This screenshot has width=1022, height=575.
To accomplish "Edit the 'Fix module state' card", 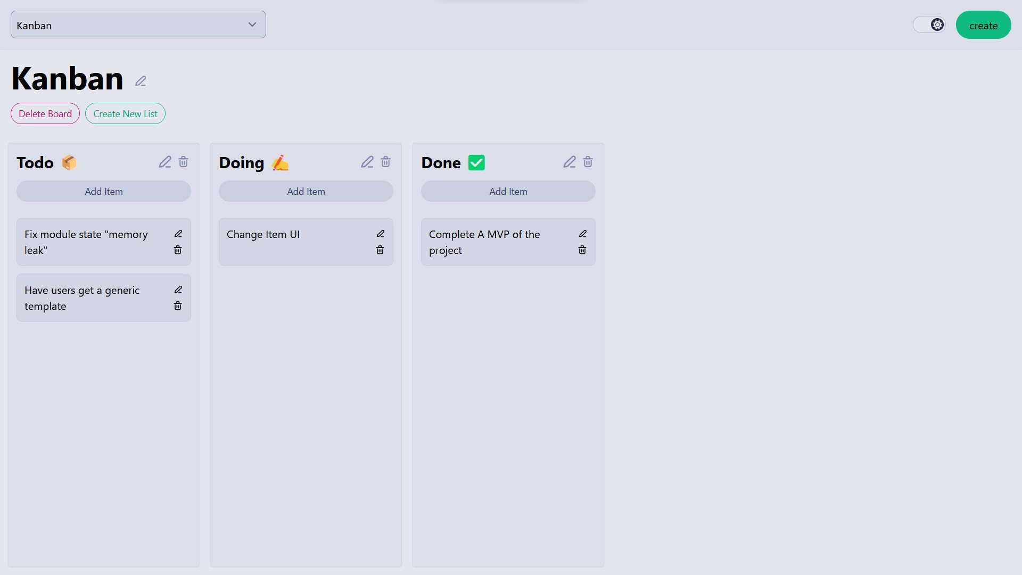I will (x=178, y=234).
